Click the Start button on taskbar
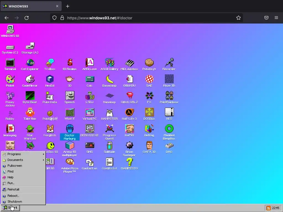This screenshot has height=212, width=283. click(10, 208)
